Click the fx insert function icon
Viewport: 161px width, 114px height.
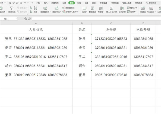point(30,19)
